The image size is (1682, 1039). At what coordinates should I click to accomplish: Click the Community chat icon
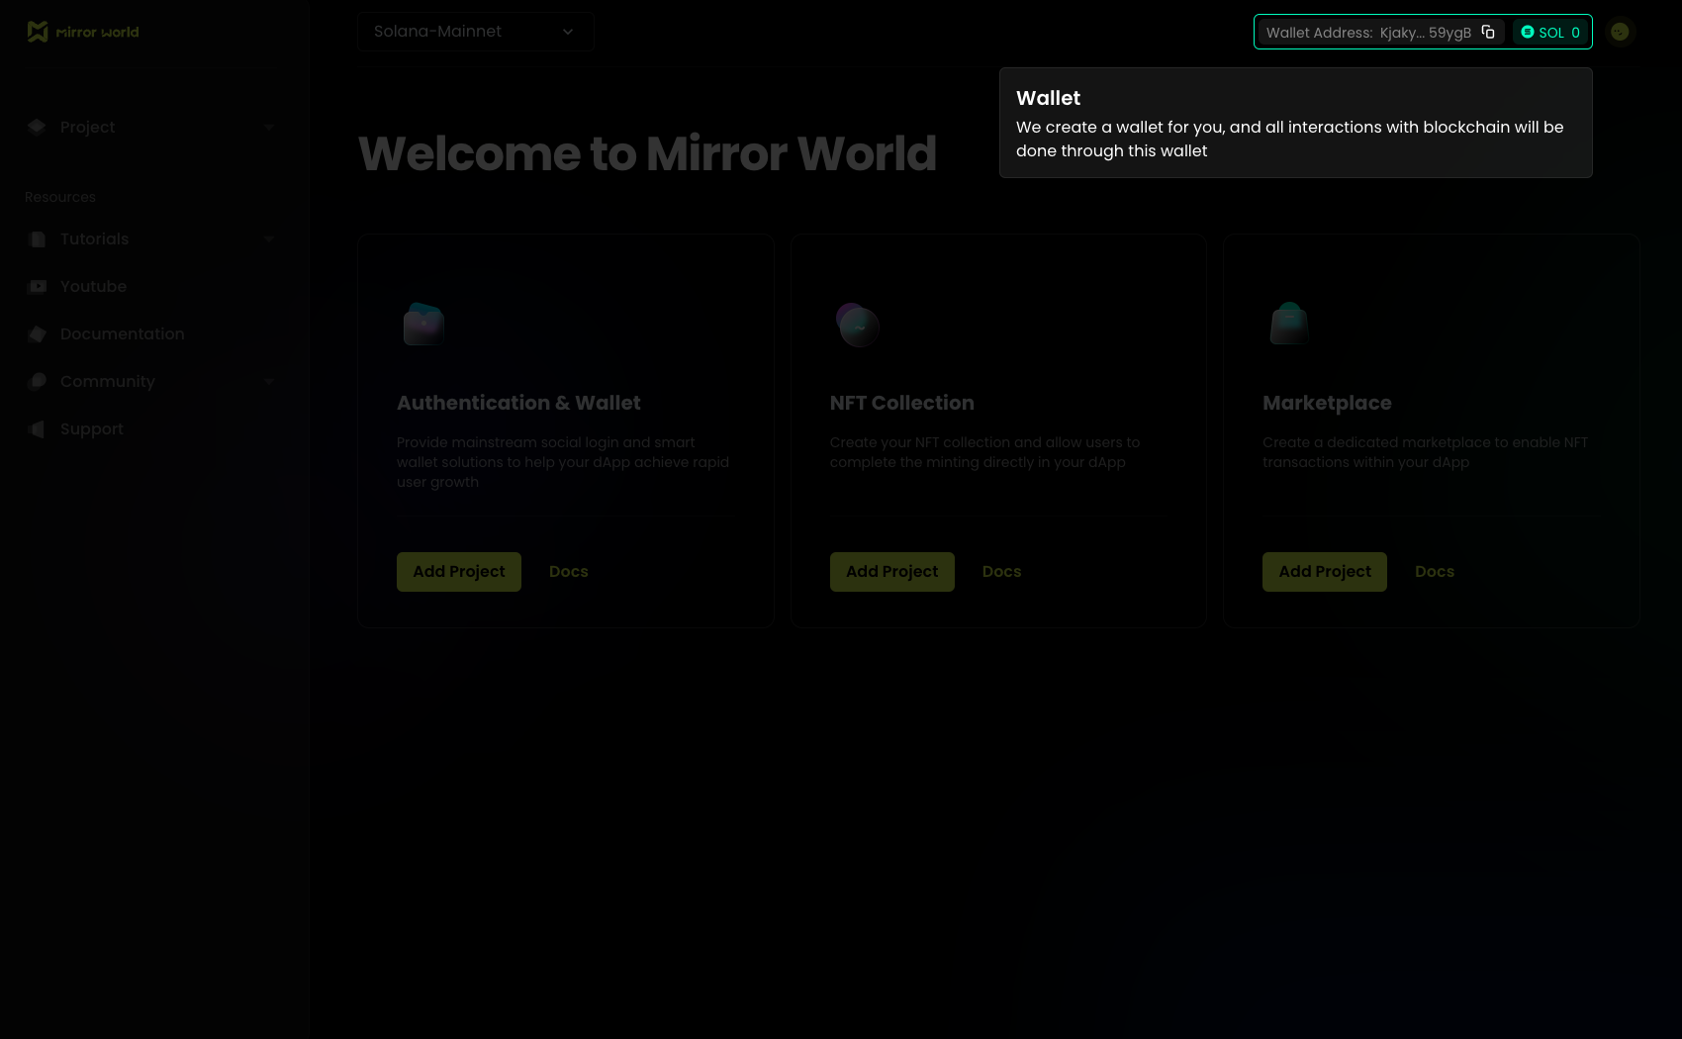pyautogui.click(x=37, y=381)
